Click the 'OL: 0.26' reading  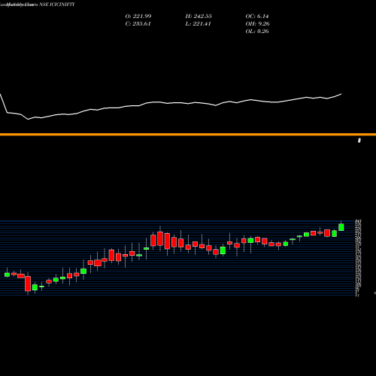[257, 31]
